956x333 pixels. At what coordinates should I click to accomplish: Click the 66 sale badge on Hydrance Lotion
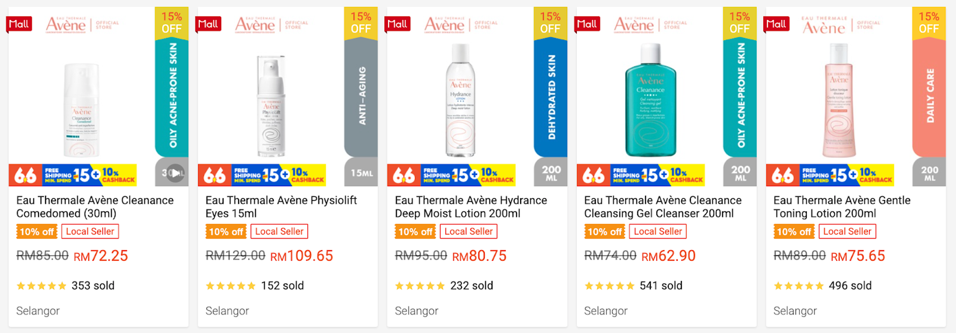tap(404, 175)
